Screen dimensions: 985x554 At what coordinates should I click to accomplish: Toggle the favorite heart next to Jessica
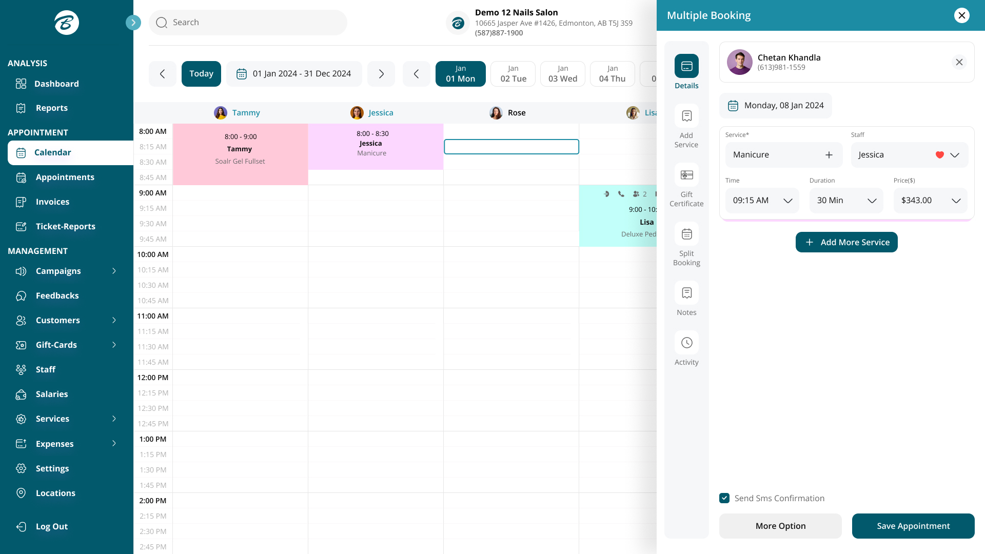click(939, 154)
